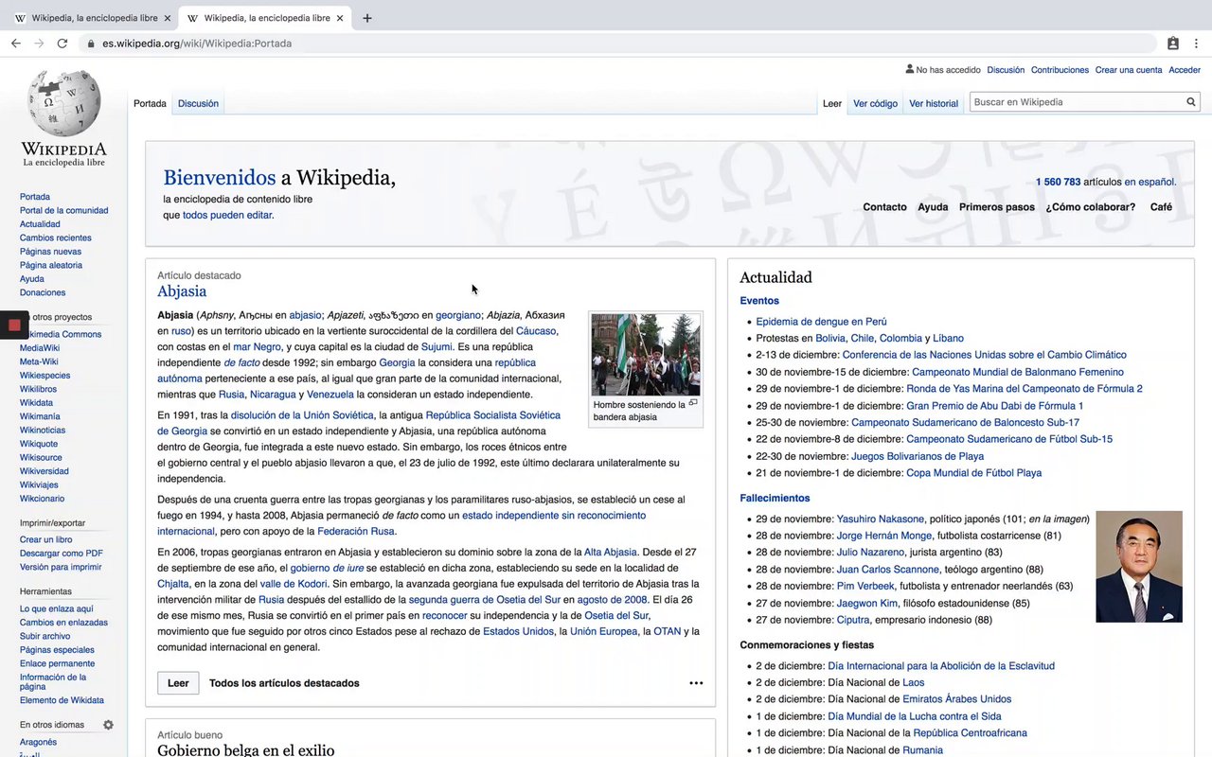Open 'Portal de la comunidad' in the sidebar
This screenshot has width=1212, height=757.
tap(64, 210)
